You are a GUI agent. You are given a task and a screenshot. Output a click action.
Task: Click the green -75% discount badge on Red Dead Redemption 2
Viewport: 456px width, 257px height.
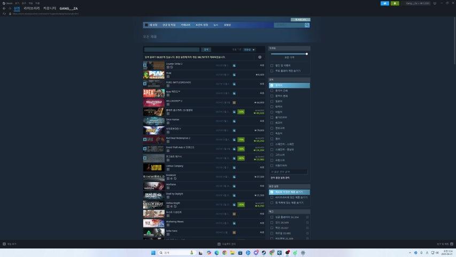point(241,140)
